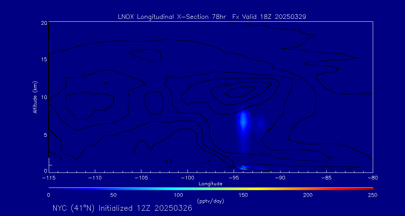Click the '(pptv/day)' units label

coord(210,201)
